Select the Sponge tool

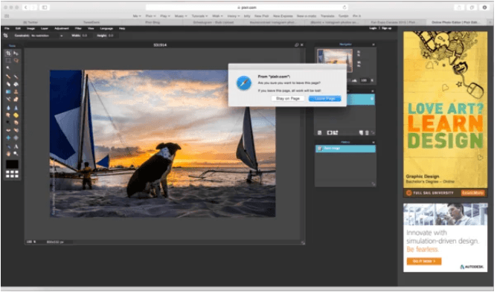16,115
